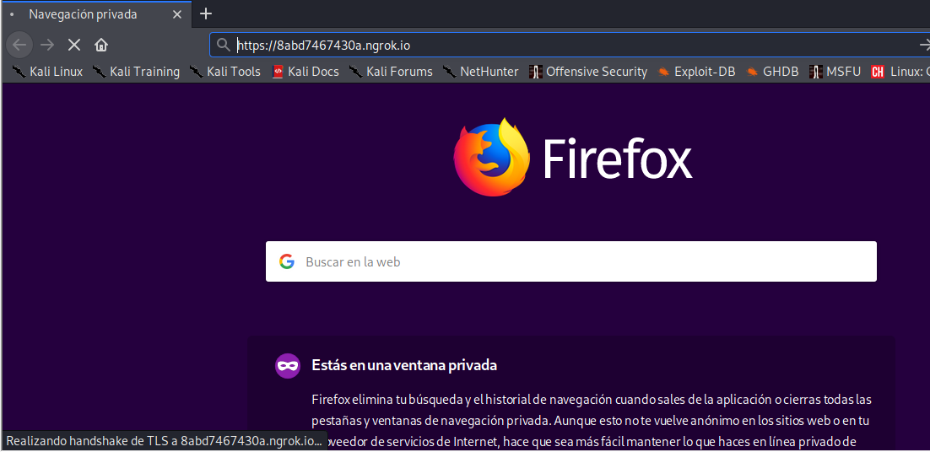Image resolution: width=930 pixels, height=452 pixels.
Task: Open the Kali Forums bookmark
Action: pos(392,72)
